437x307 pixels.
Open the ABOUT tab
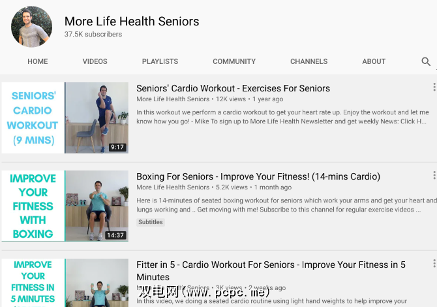[x=374, y=61]
